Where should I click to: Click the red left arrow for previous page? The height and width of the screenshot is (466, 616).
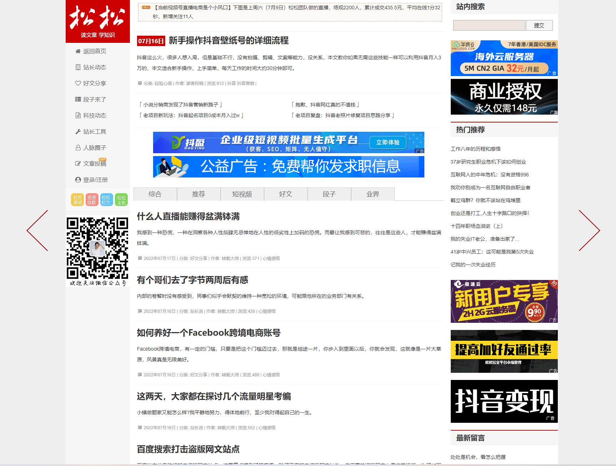click(37, 230)
